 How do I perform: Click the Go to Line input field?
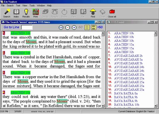pos(27,27)
